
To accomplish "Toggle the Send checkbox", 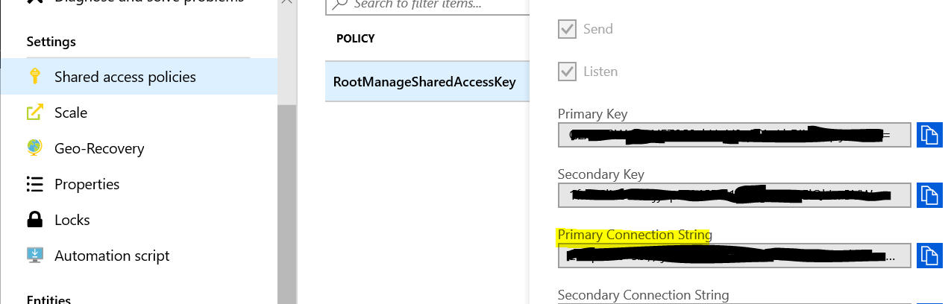I will pos(567,29).
